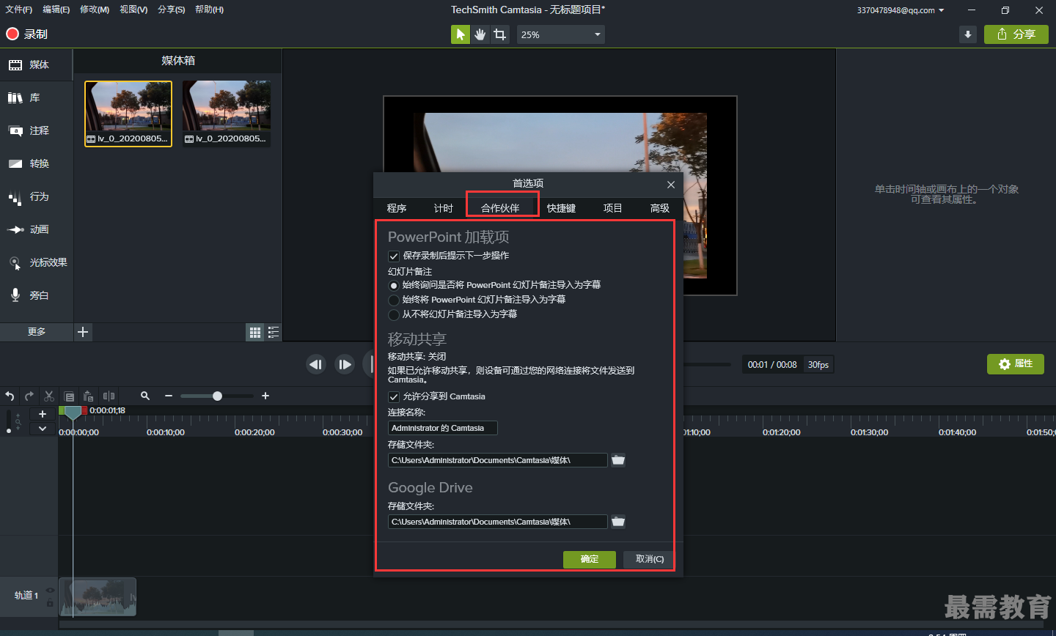Switch media bin to list view
Viewport: 1056px width, 636px height.
click(274, 333)
